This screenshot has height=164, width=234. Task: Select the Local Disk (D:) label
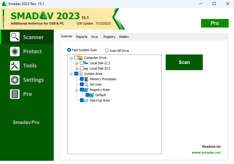tap(100, 68)
